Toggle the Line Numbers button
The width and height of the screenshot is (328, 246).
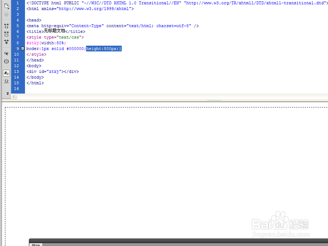tap(7, 73)
